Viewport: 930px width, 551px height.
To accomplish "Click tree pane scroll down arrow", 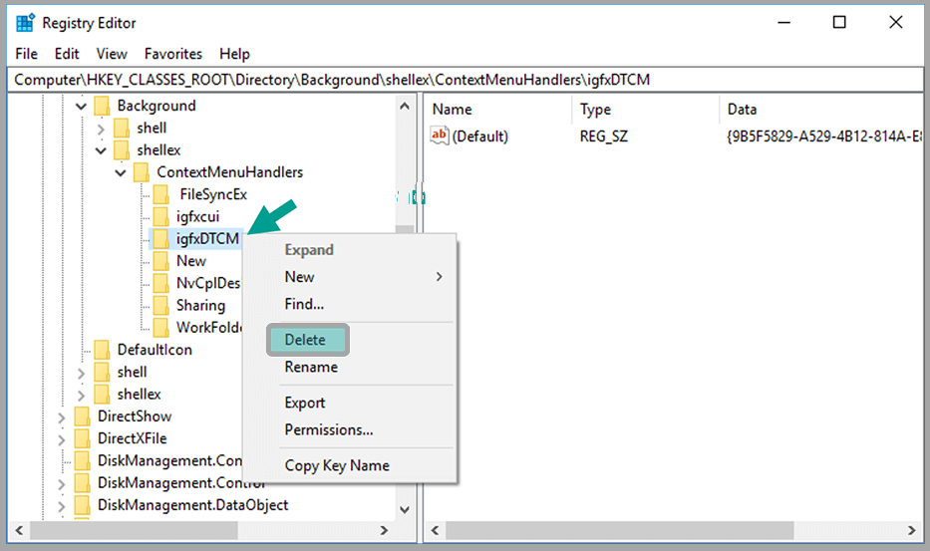I will 405,509.
